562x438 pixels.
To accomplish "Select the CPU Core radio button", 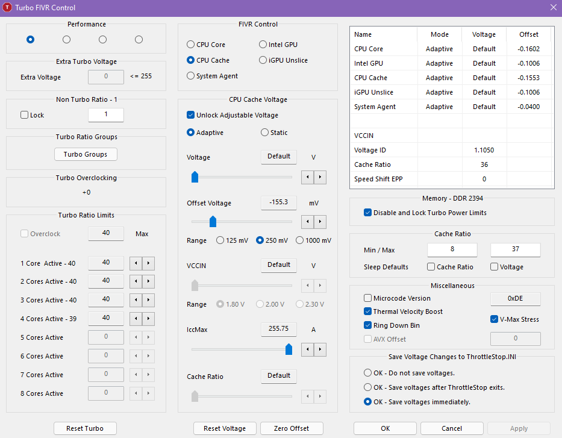I will (191, 45).
